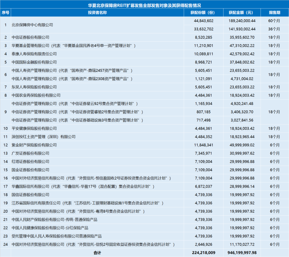Click the 36个月 lock-up cell
This screenshot has width=289, height=257.
click(274, 29)
